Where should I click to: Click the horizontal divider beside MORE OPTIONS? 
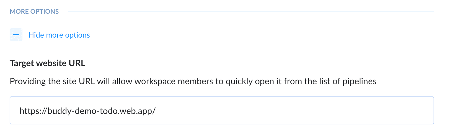[251, 12]
